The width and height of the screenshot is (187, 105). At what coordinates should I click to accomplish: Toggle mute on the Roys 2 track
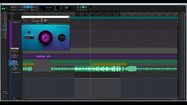tap(18, 56)
